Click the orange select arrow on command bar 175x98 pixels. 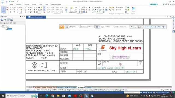[x=62, y=27]
